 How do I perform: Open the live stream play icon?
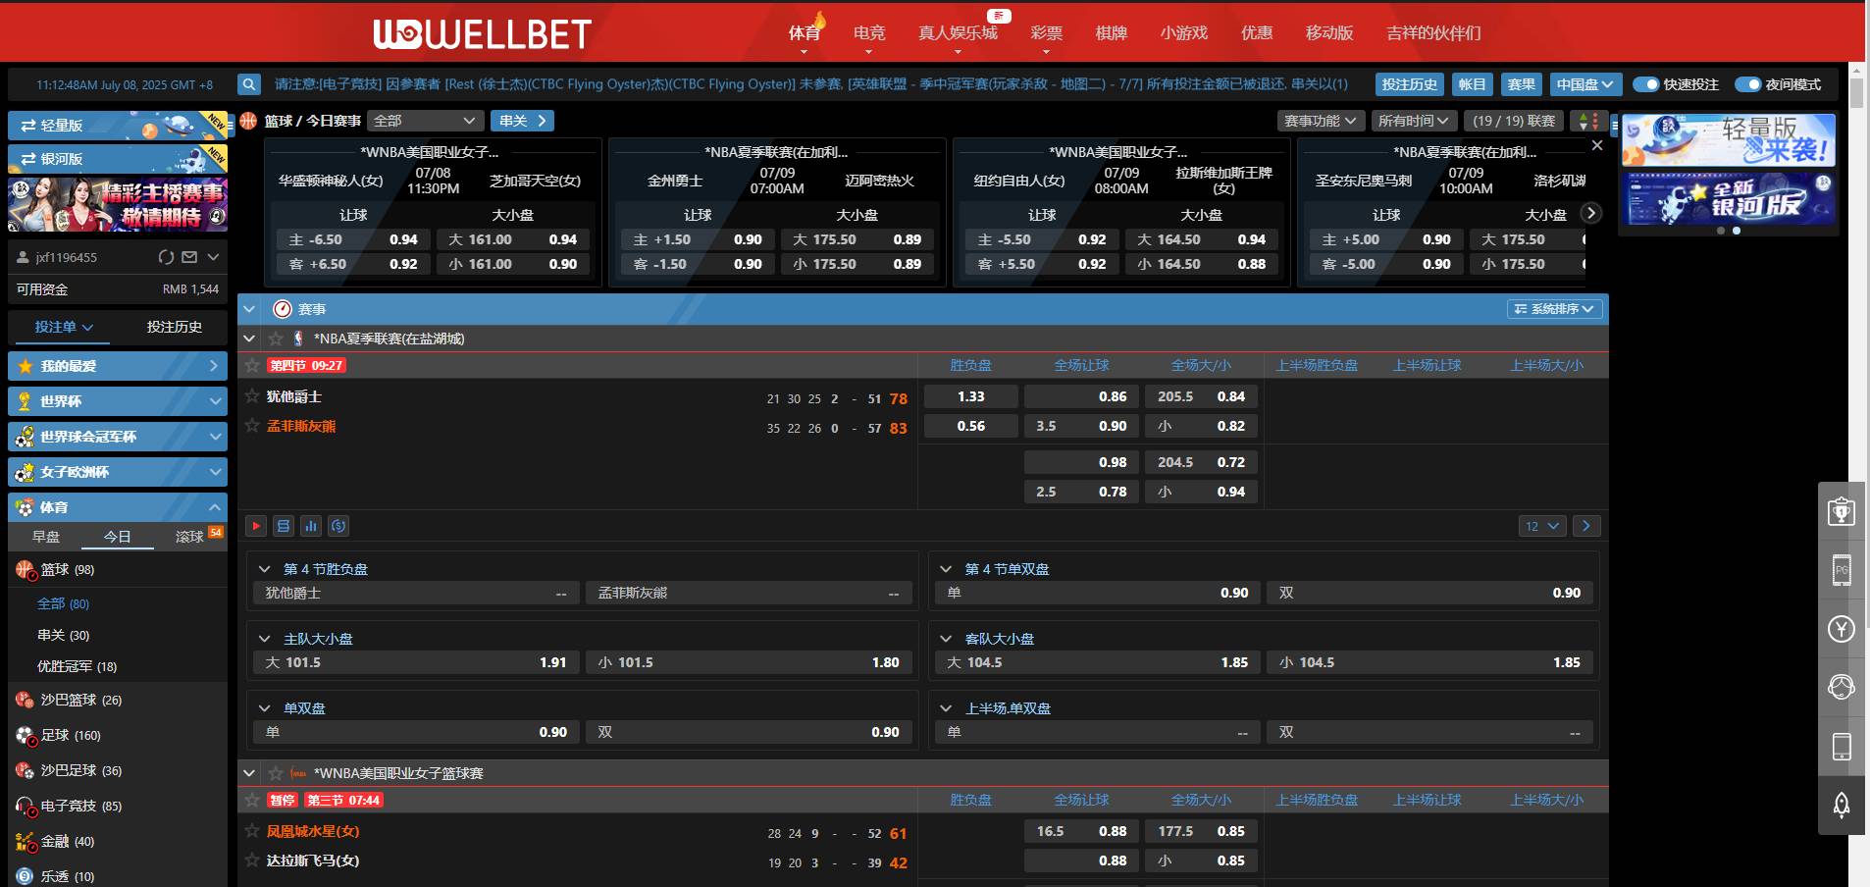tap(256, 526)
